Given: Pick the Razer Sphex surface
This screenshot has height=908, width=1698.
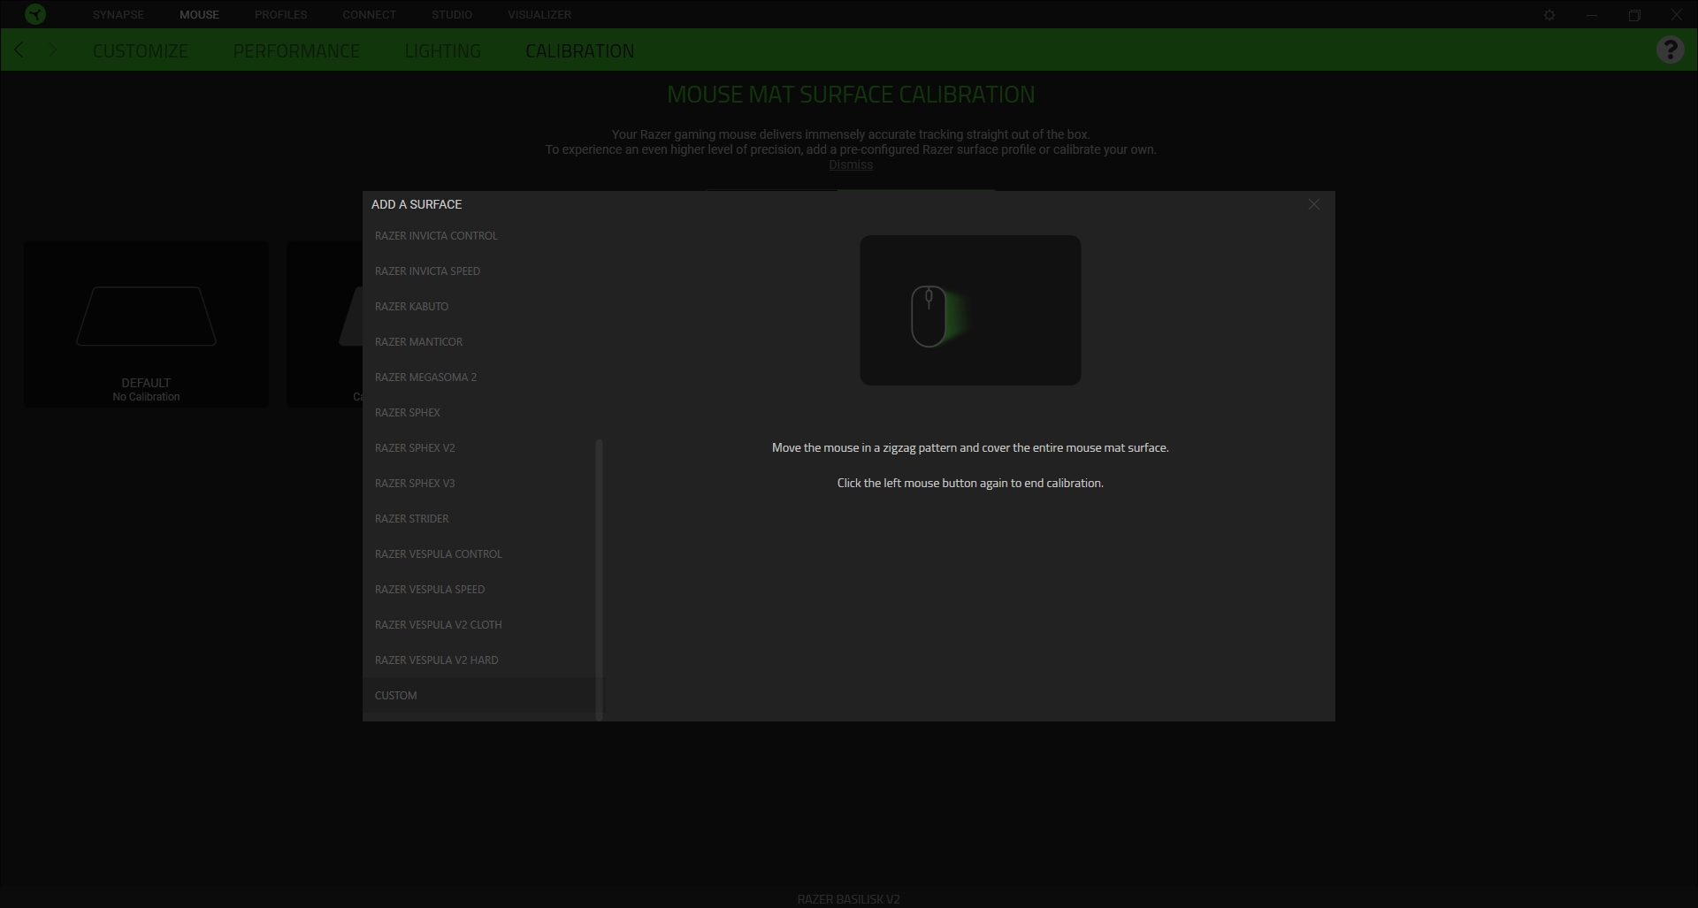Looking at the screenshot, I should 483,413.
